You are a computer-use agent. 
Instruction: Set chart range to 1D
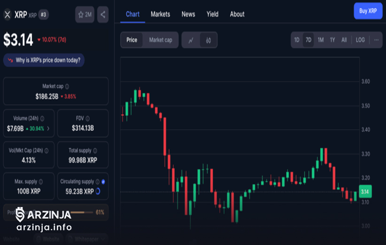(297, 40)
